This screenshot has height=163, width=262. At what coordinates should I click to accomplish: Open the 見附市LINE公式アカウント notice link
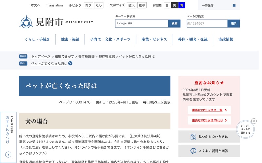tap(208, 97)
